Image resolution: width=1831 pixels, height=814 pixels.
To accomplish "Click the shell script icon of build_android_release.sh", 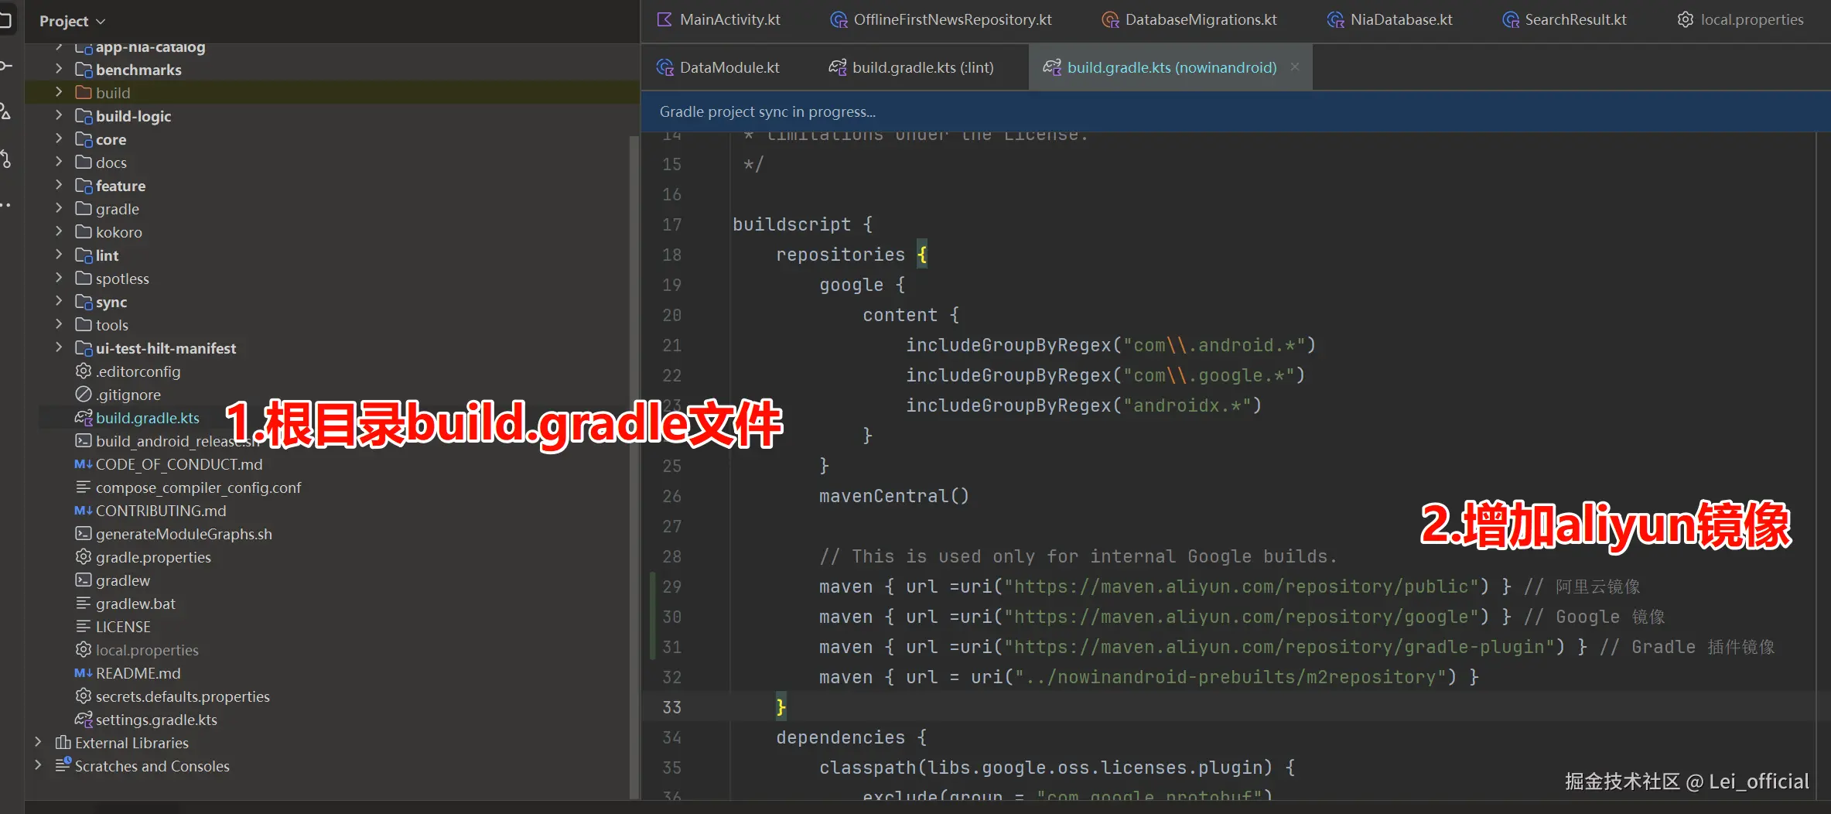I will pos(84,441).
